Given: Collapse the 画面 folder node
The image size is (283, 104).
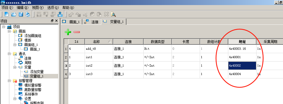Looking at the screenshot, I should click(x=9, y=31).
